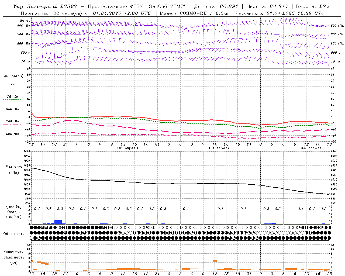Click the 'Давление' pressure panel label
This screenshot has width=345, height=276.
tap(14, 167)
